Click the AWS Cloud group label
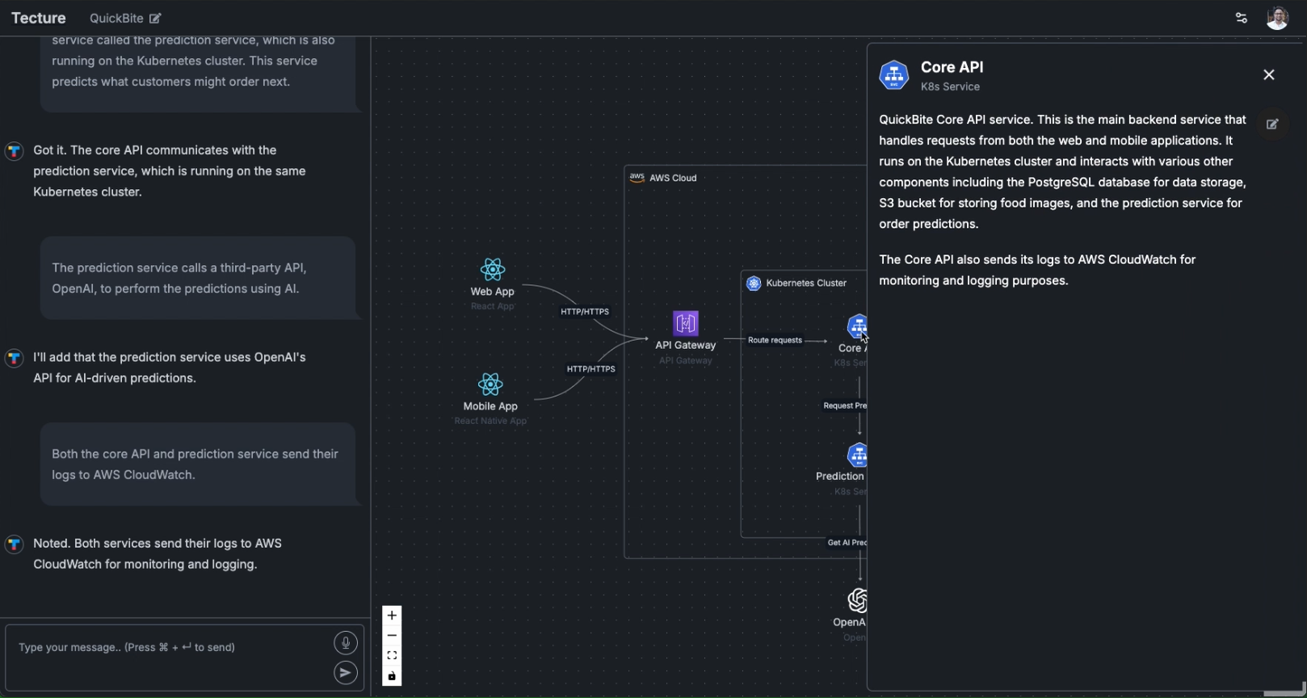Viewport: 1307px width, 698px height. 673,178
